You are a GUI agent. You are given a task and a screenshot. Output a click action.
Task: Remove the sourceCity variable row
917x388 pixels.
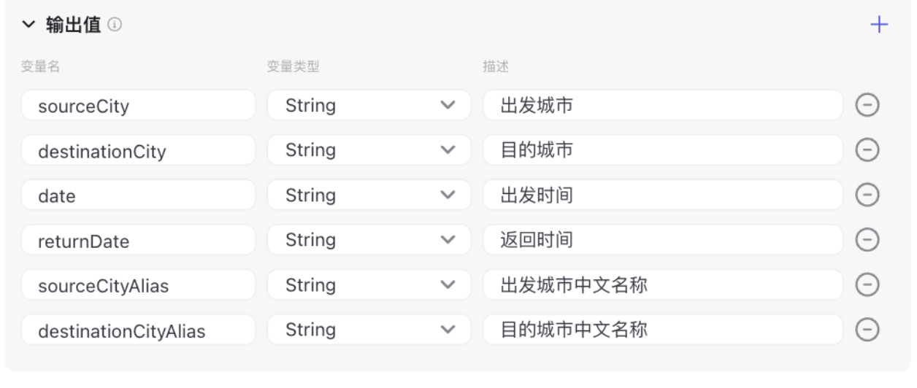point(867,105)
